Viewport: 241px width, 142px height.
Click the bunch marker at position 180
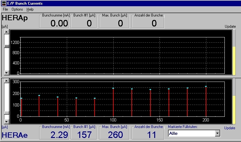187,88
